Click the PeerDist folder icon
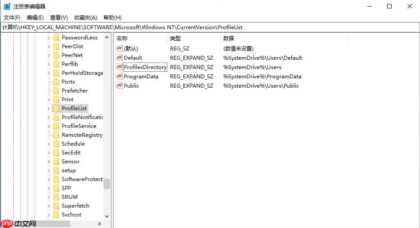 coord(56,46)
